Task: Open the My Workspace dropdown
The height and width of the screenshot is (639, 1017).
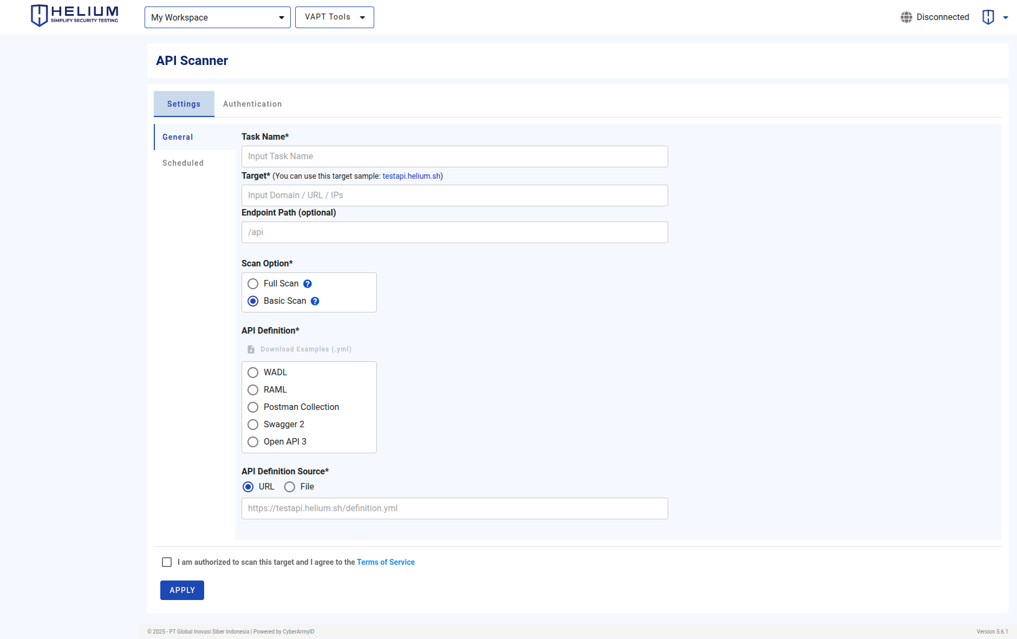Action: tap(217, 17)
